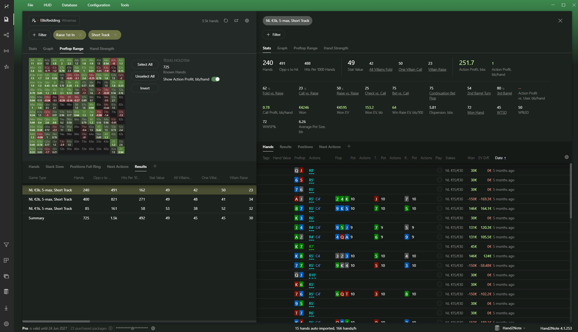Open the settings gear at sidebar bottom
Screen dimensions: 578x332
(x=6, y=324)
